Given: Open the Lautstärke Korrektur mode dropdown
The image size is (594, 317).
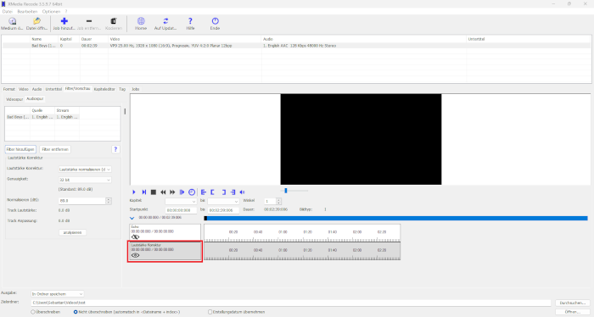Looking at the screenshot, I should click(x=85, y=170).
